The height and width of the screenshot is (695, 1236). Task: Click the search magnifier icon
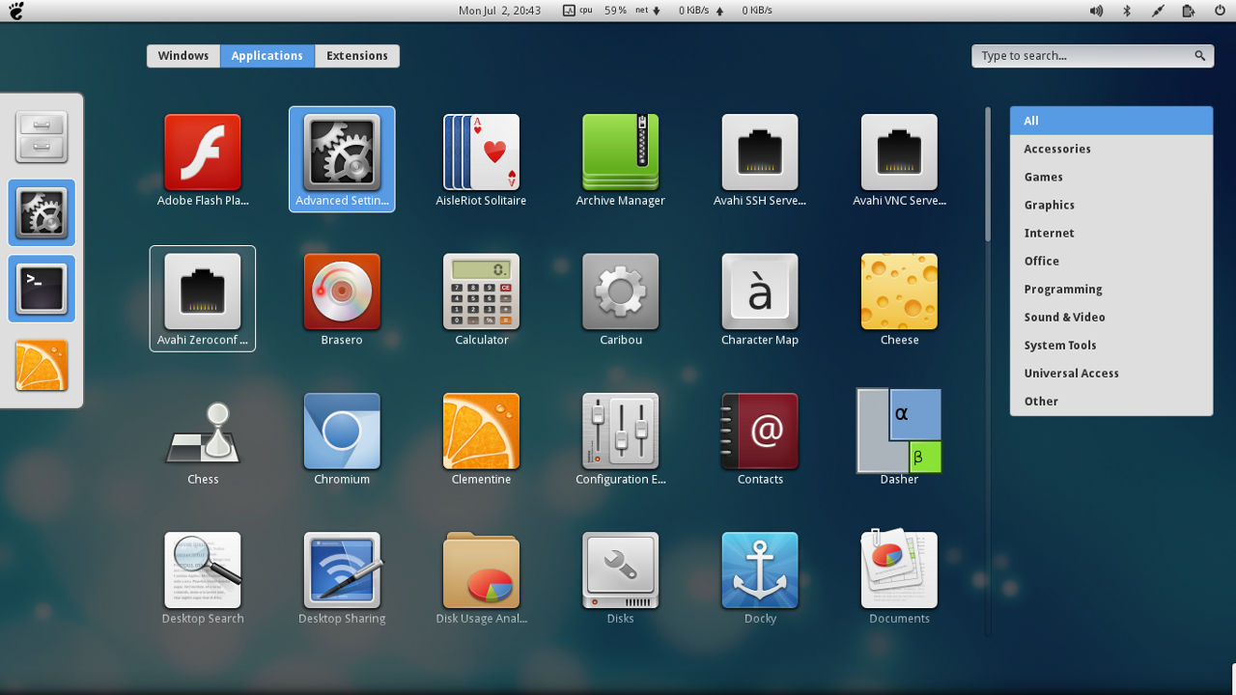click(1200, 56)
